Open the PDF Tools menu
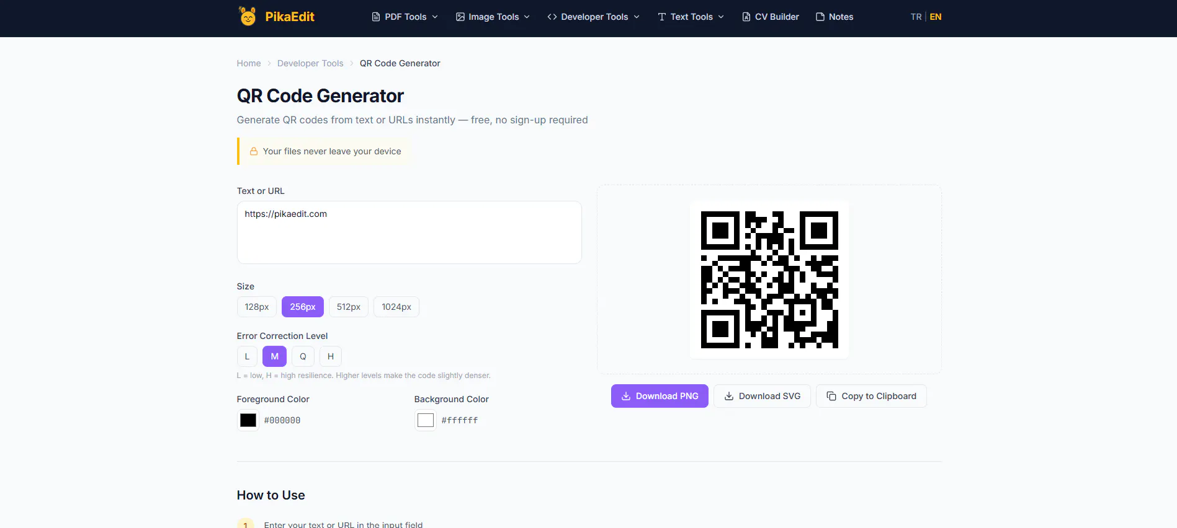Image resolution: width=1177 pixels, height=528 pixels. [x=405, y=17]
